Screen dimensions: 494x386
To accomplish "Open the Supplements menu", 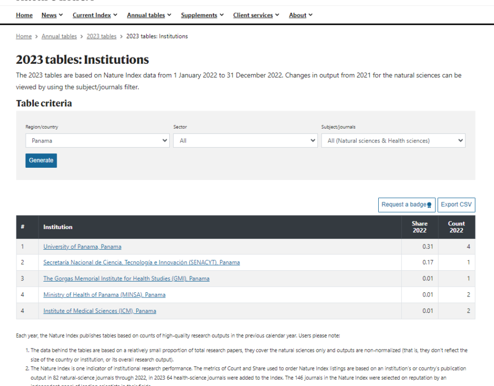I will click(202, 15).
